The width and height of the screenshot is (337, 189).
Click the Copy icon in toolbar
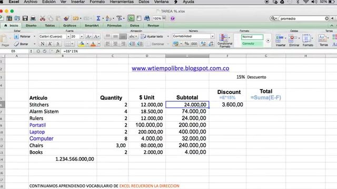point(51,18)
